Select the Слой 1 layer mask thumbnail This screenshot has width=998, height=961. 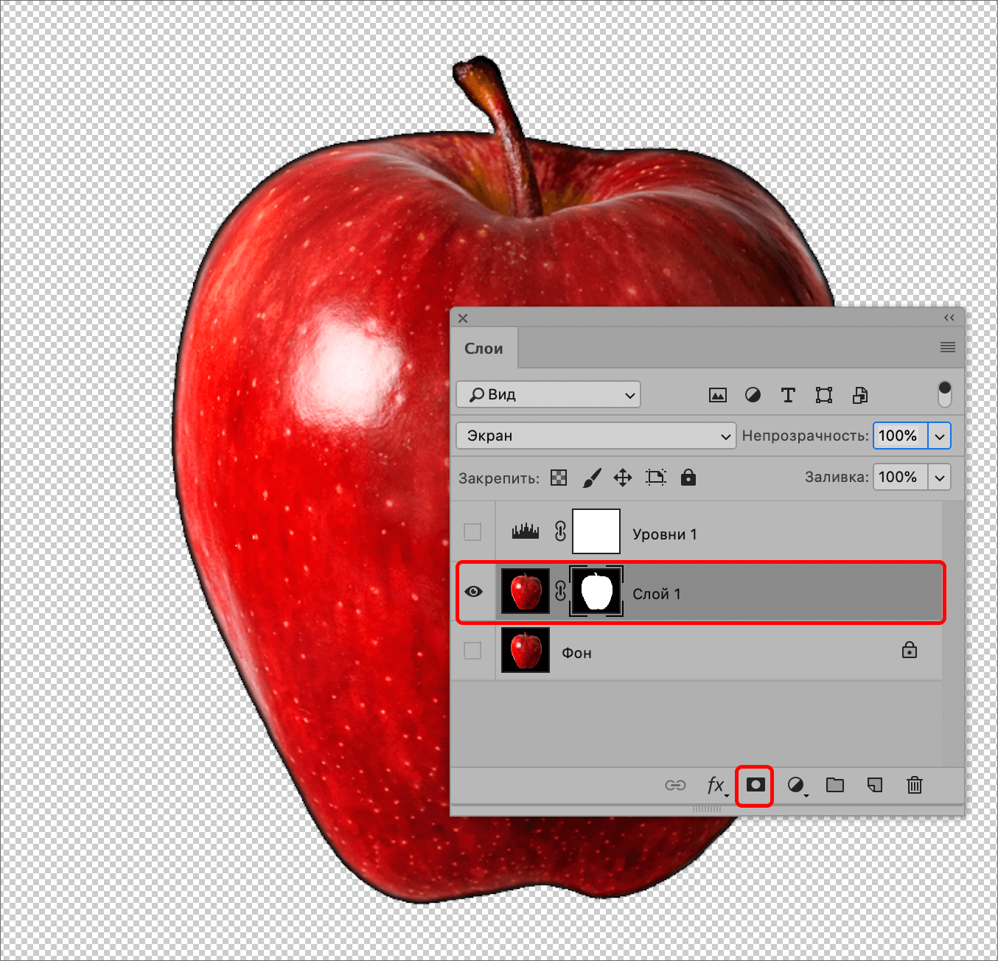pyautogui.click(x=596, y=592)
